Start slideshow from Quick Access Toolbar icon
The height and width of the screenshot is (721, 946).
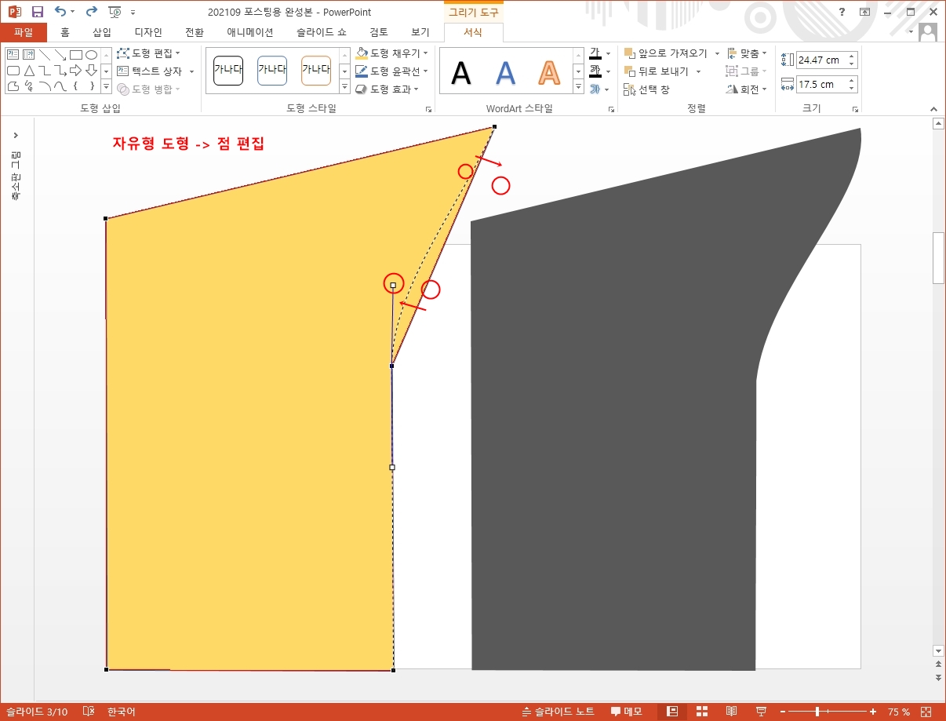[x=115, y=12]
